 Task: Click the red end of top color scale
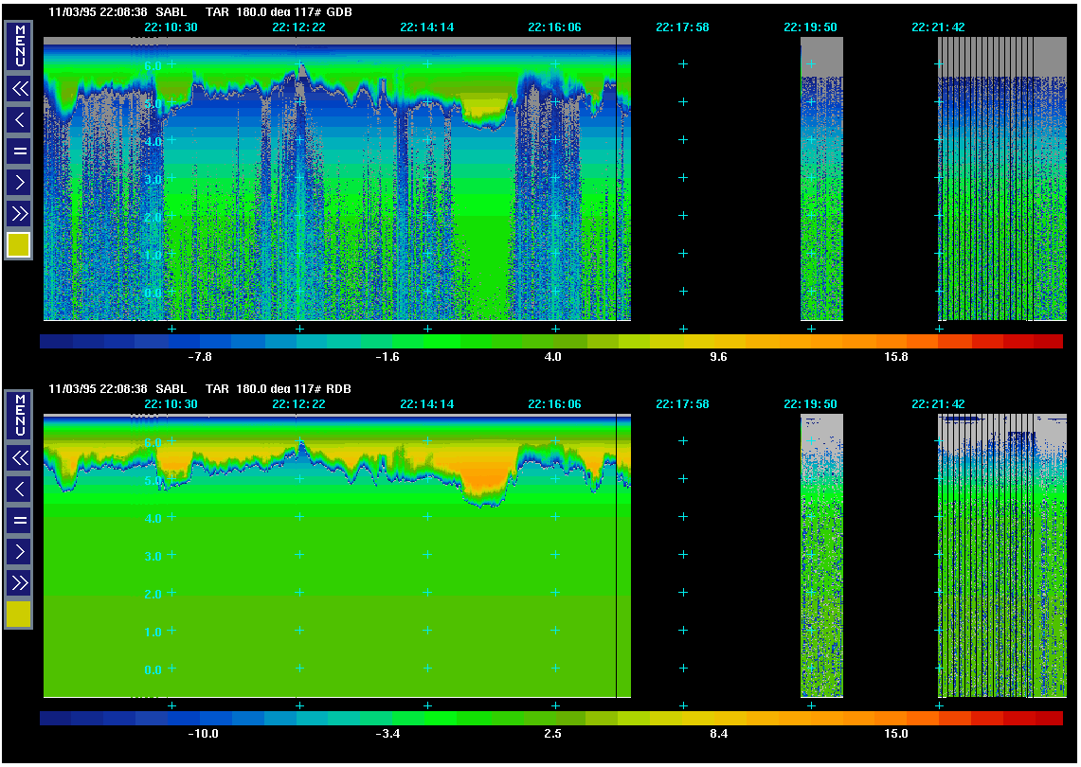(x=1047, y=342)
